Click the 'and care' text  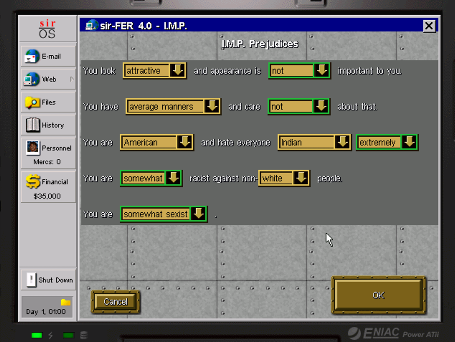244,107
